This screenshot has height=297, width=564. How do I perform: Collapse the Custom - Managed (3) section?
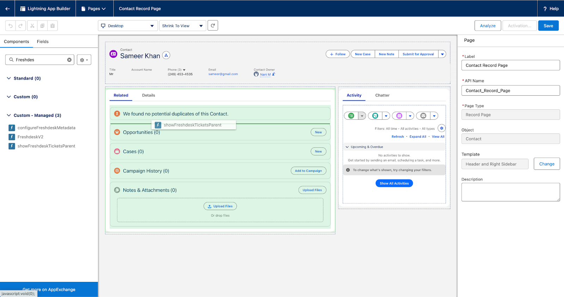(9, 115)
